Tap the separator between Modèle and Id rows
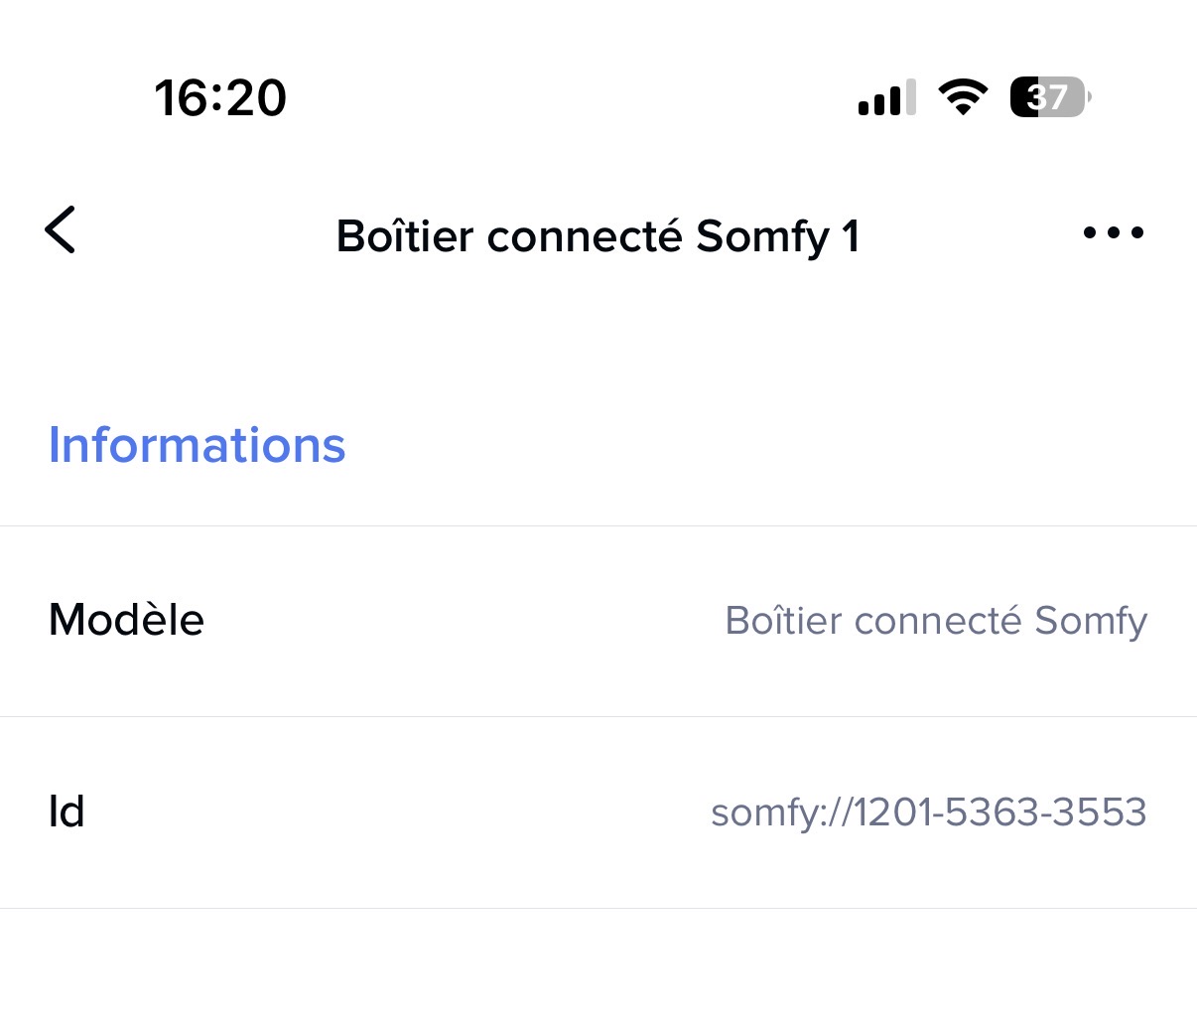This screenshot has height=1032, width=1197. point(598,716)
